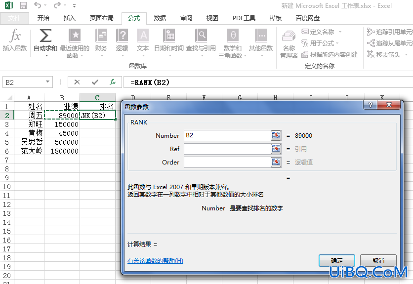The width and height of the screenshot is (413, 284).
Task: Expand the Define Name dropdown arrow
Action: point(340,32)
